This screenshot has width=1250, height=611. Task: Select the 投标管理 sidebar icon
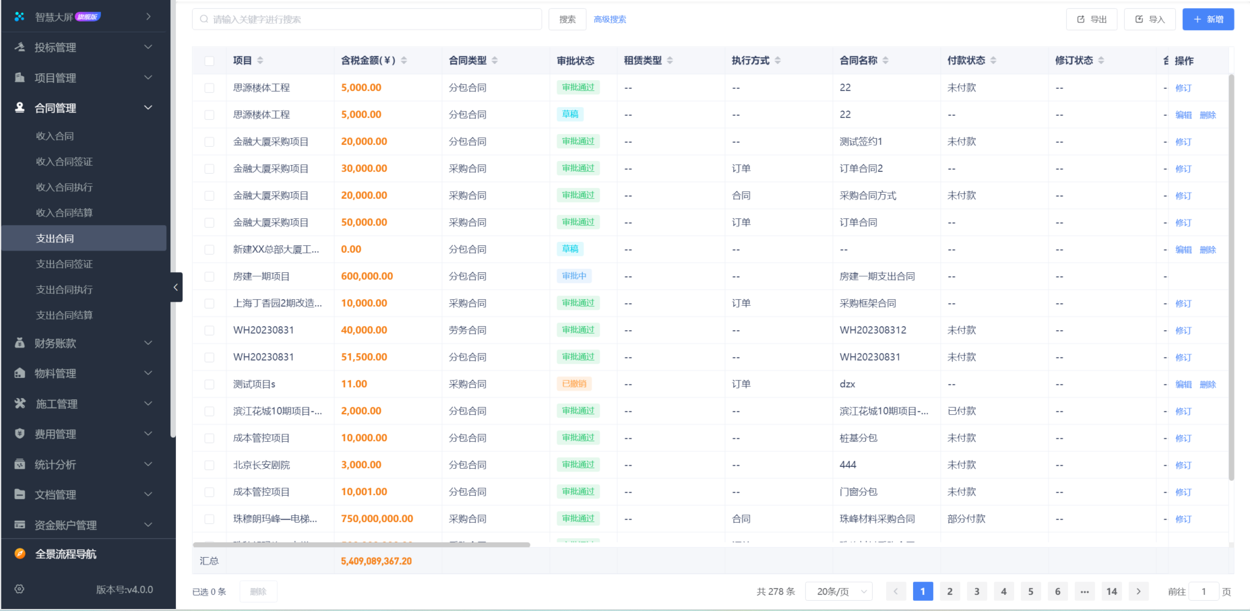pos(19,47)
